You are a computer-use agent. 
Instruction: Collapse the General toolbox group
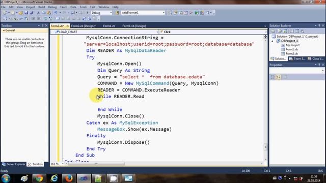point(4,30)
